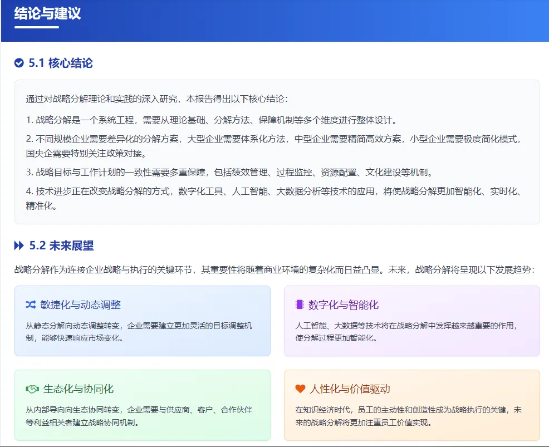The width and height of the screenshot is (549, 447).
Task: Click conclusion item 3 about 战略目标与工作计划的一致性
Action: (x=230, y=173)
